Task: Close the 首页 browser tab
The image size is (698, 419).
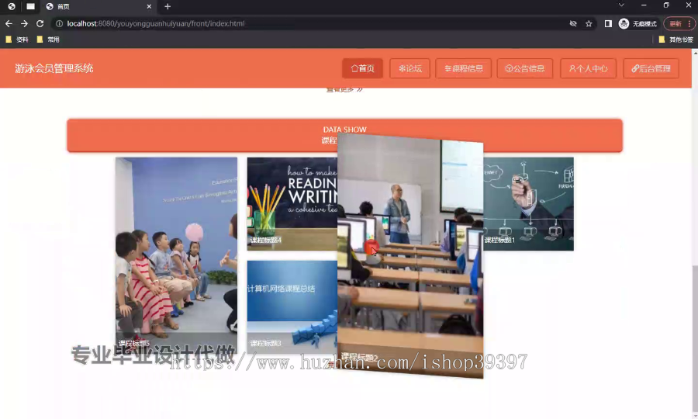Action: coord(149,6)
